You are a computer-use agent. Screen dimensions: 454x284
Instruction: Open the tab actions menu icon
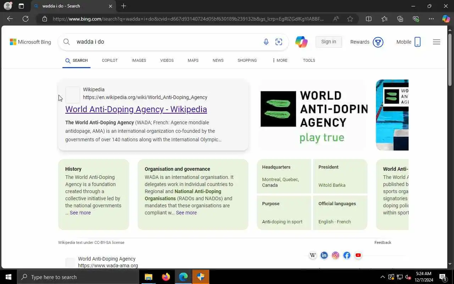[21, 6]
